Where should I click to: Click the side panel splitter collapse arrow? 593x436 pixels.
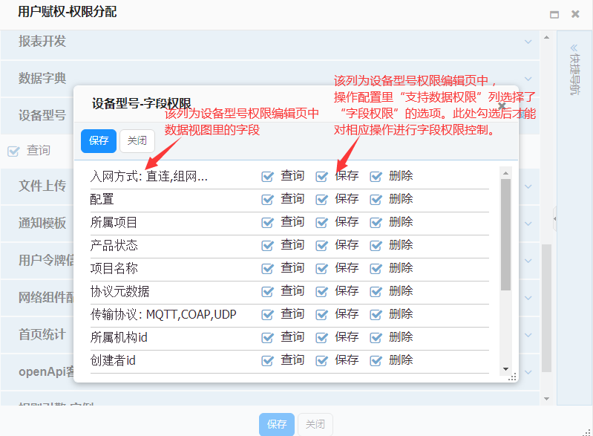coord(555,218)
